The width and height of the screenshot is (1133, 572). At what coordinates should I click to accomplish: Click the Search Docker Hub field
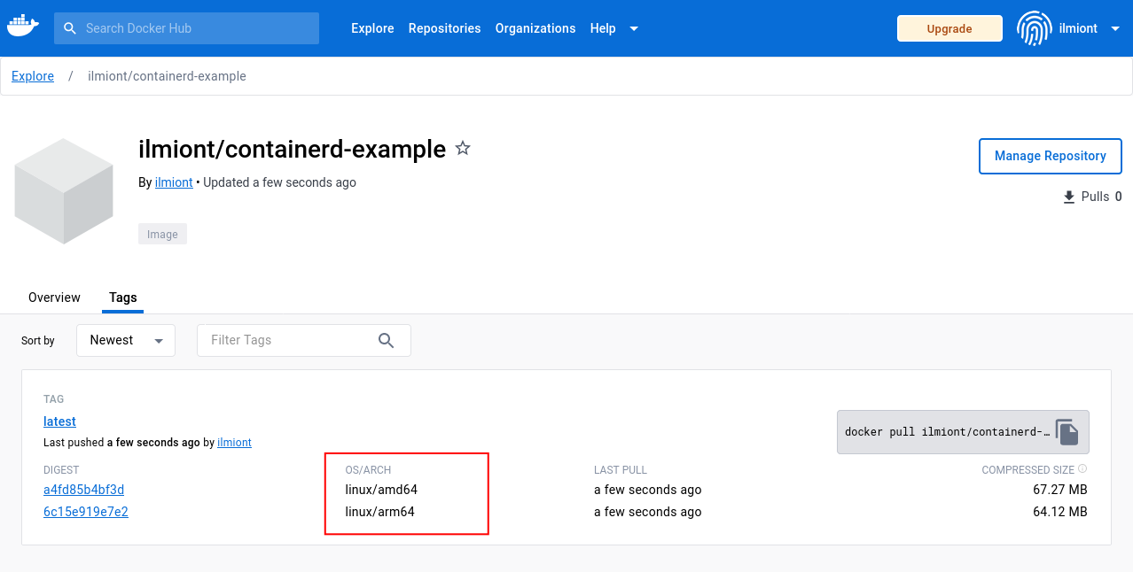click(186, 28)
